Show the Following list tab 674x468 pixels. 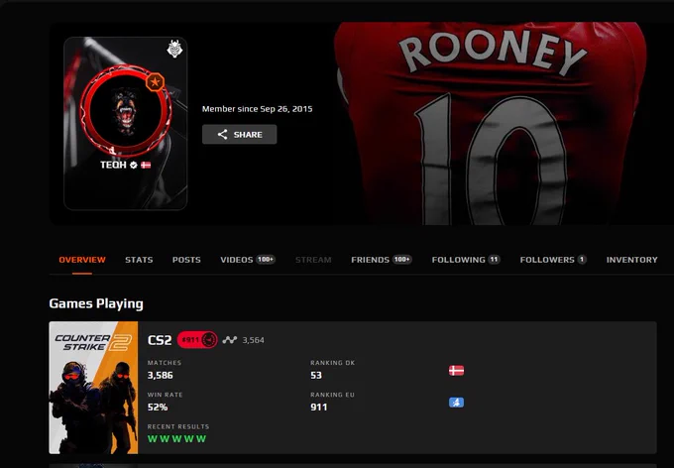tap(466, 260)
